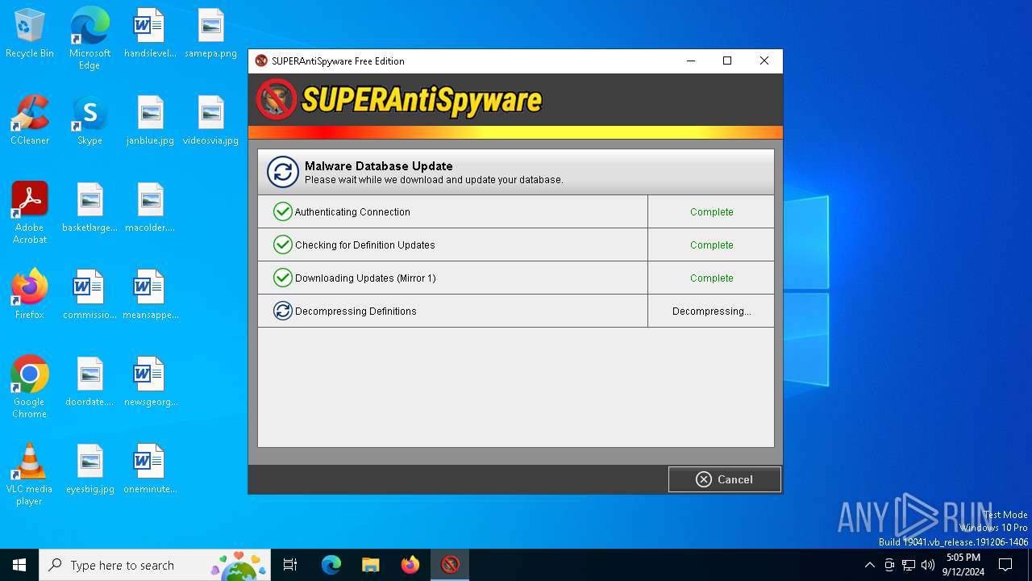Open the Recycle Bin desktop icon
Viewport: 1032px width, 581px height.
[30, 34]
